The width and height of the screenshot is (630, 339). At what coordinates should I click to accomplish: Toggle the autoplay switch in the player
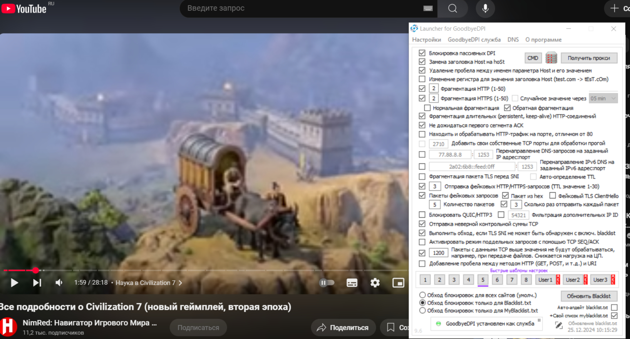327,283
